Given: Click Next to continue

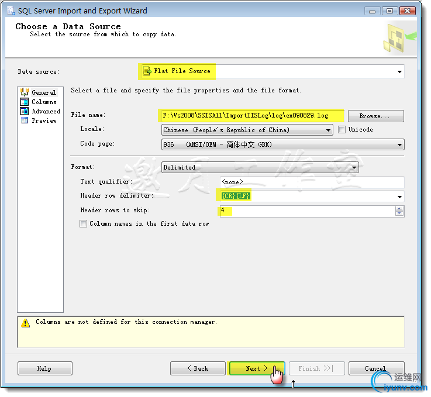Looking at the screenshot, I should (x=257, y=369).
